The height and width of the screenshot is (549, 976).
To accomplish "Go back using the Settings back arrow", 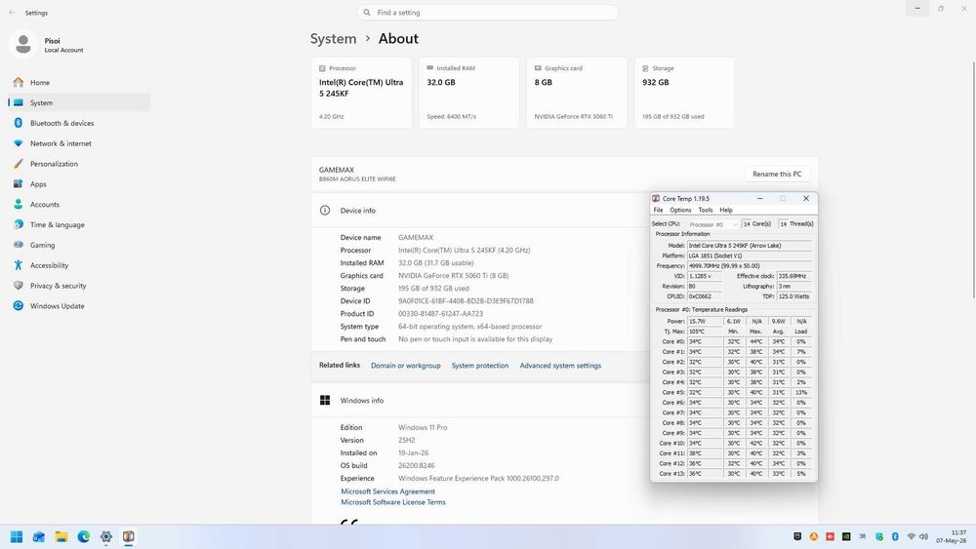I will click(x=12, y=13).
